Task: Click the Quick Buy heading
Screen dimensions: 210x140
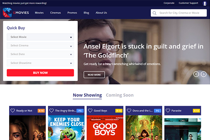Action: tap(16, 28)
